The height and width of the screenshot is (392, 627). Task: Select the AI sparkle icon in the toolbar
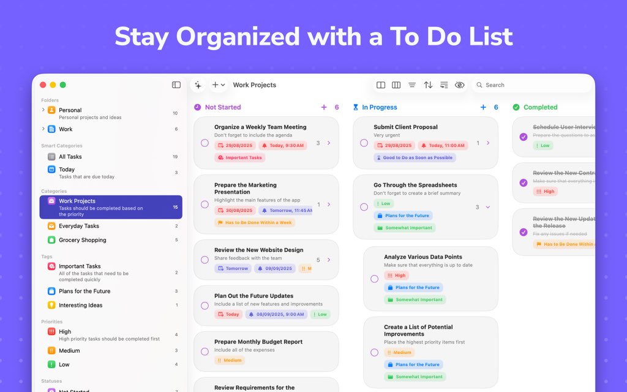tap(198, 85)
